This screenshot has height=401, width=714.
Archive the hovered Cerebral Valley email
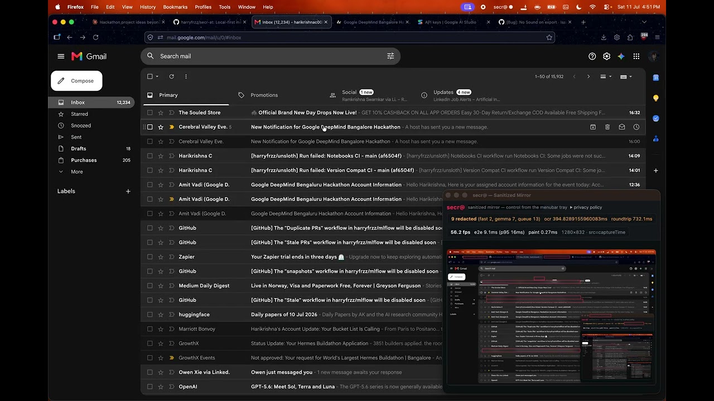[x=593, y=127]
